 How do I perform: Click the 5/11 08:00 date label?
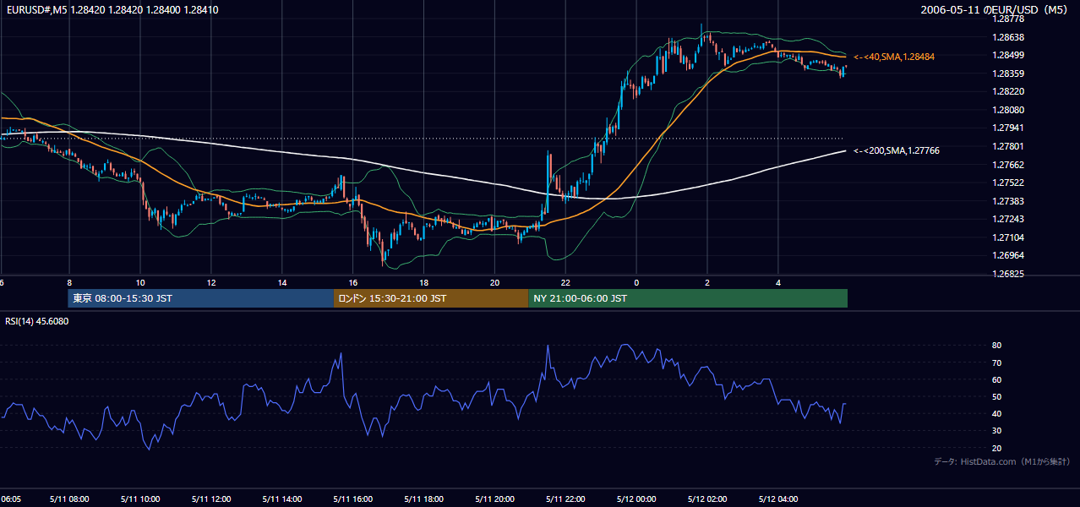(x=69, y=499)
